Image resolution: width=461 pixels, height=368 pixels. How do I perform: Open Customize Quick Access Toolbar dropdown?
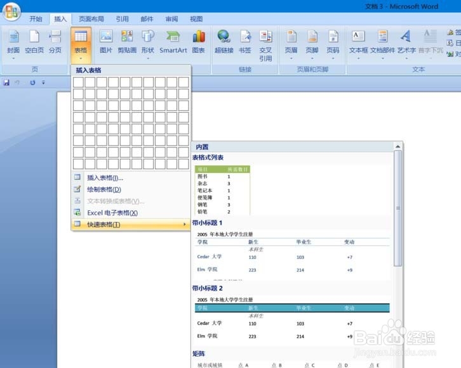click(x=44, y=83)
